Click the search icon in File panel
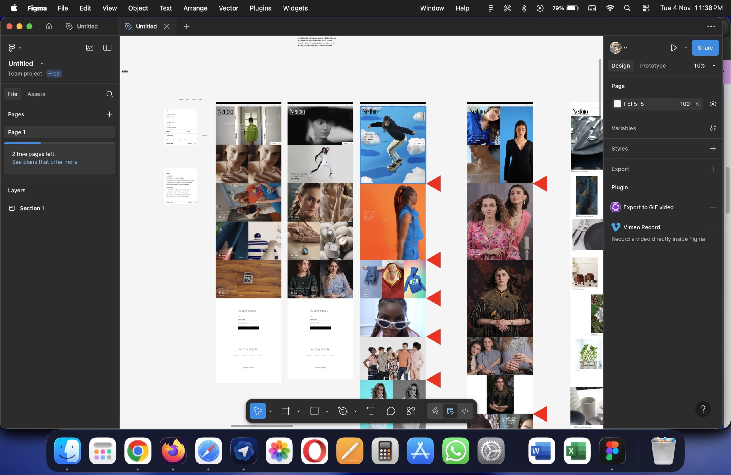The width and height of the screenshot is (731, 475). 109,94
